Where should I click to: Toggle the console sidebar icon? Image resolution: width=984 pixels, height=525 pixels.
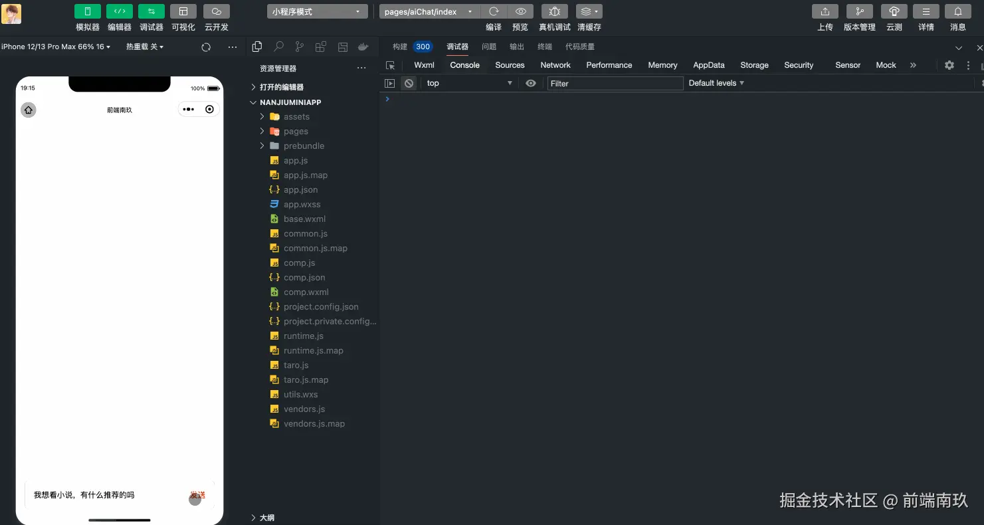click(x=390, y=83)
